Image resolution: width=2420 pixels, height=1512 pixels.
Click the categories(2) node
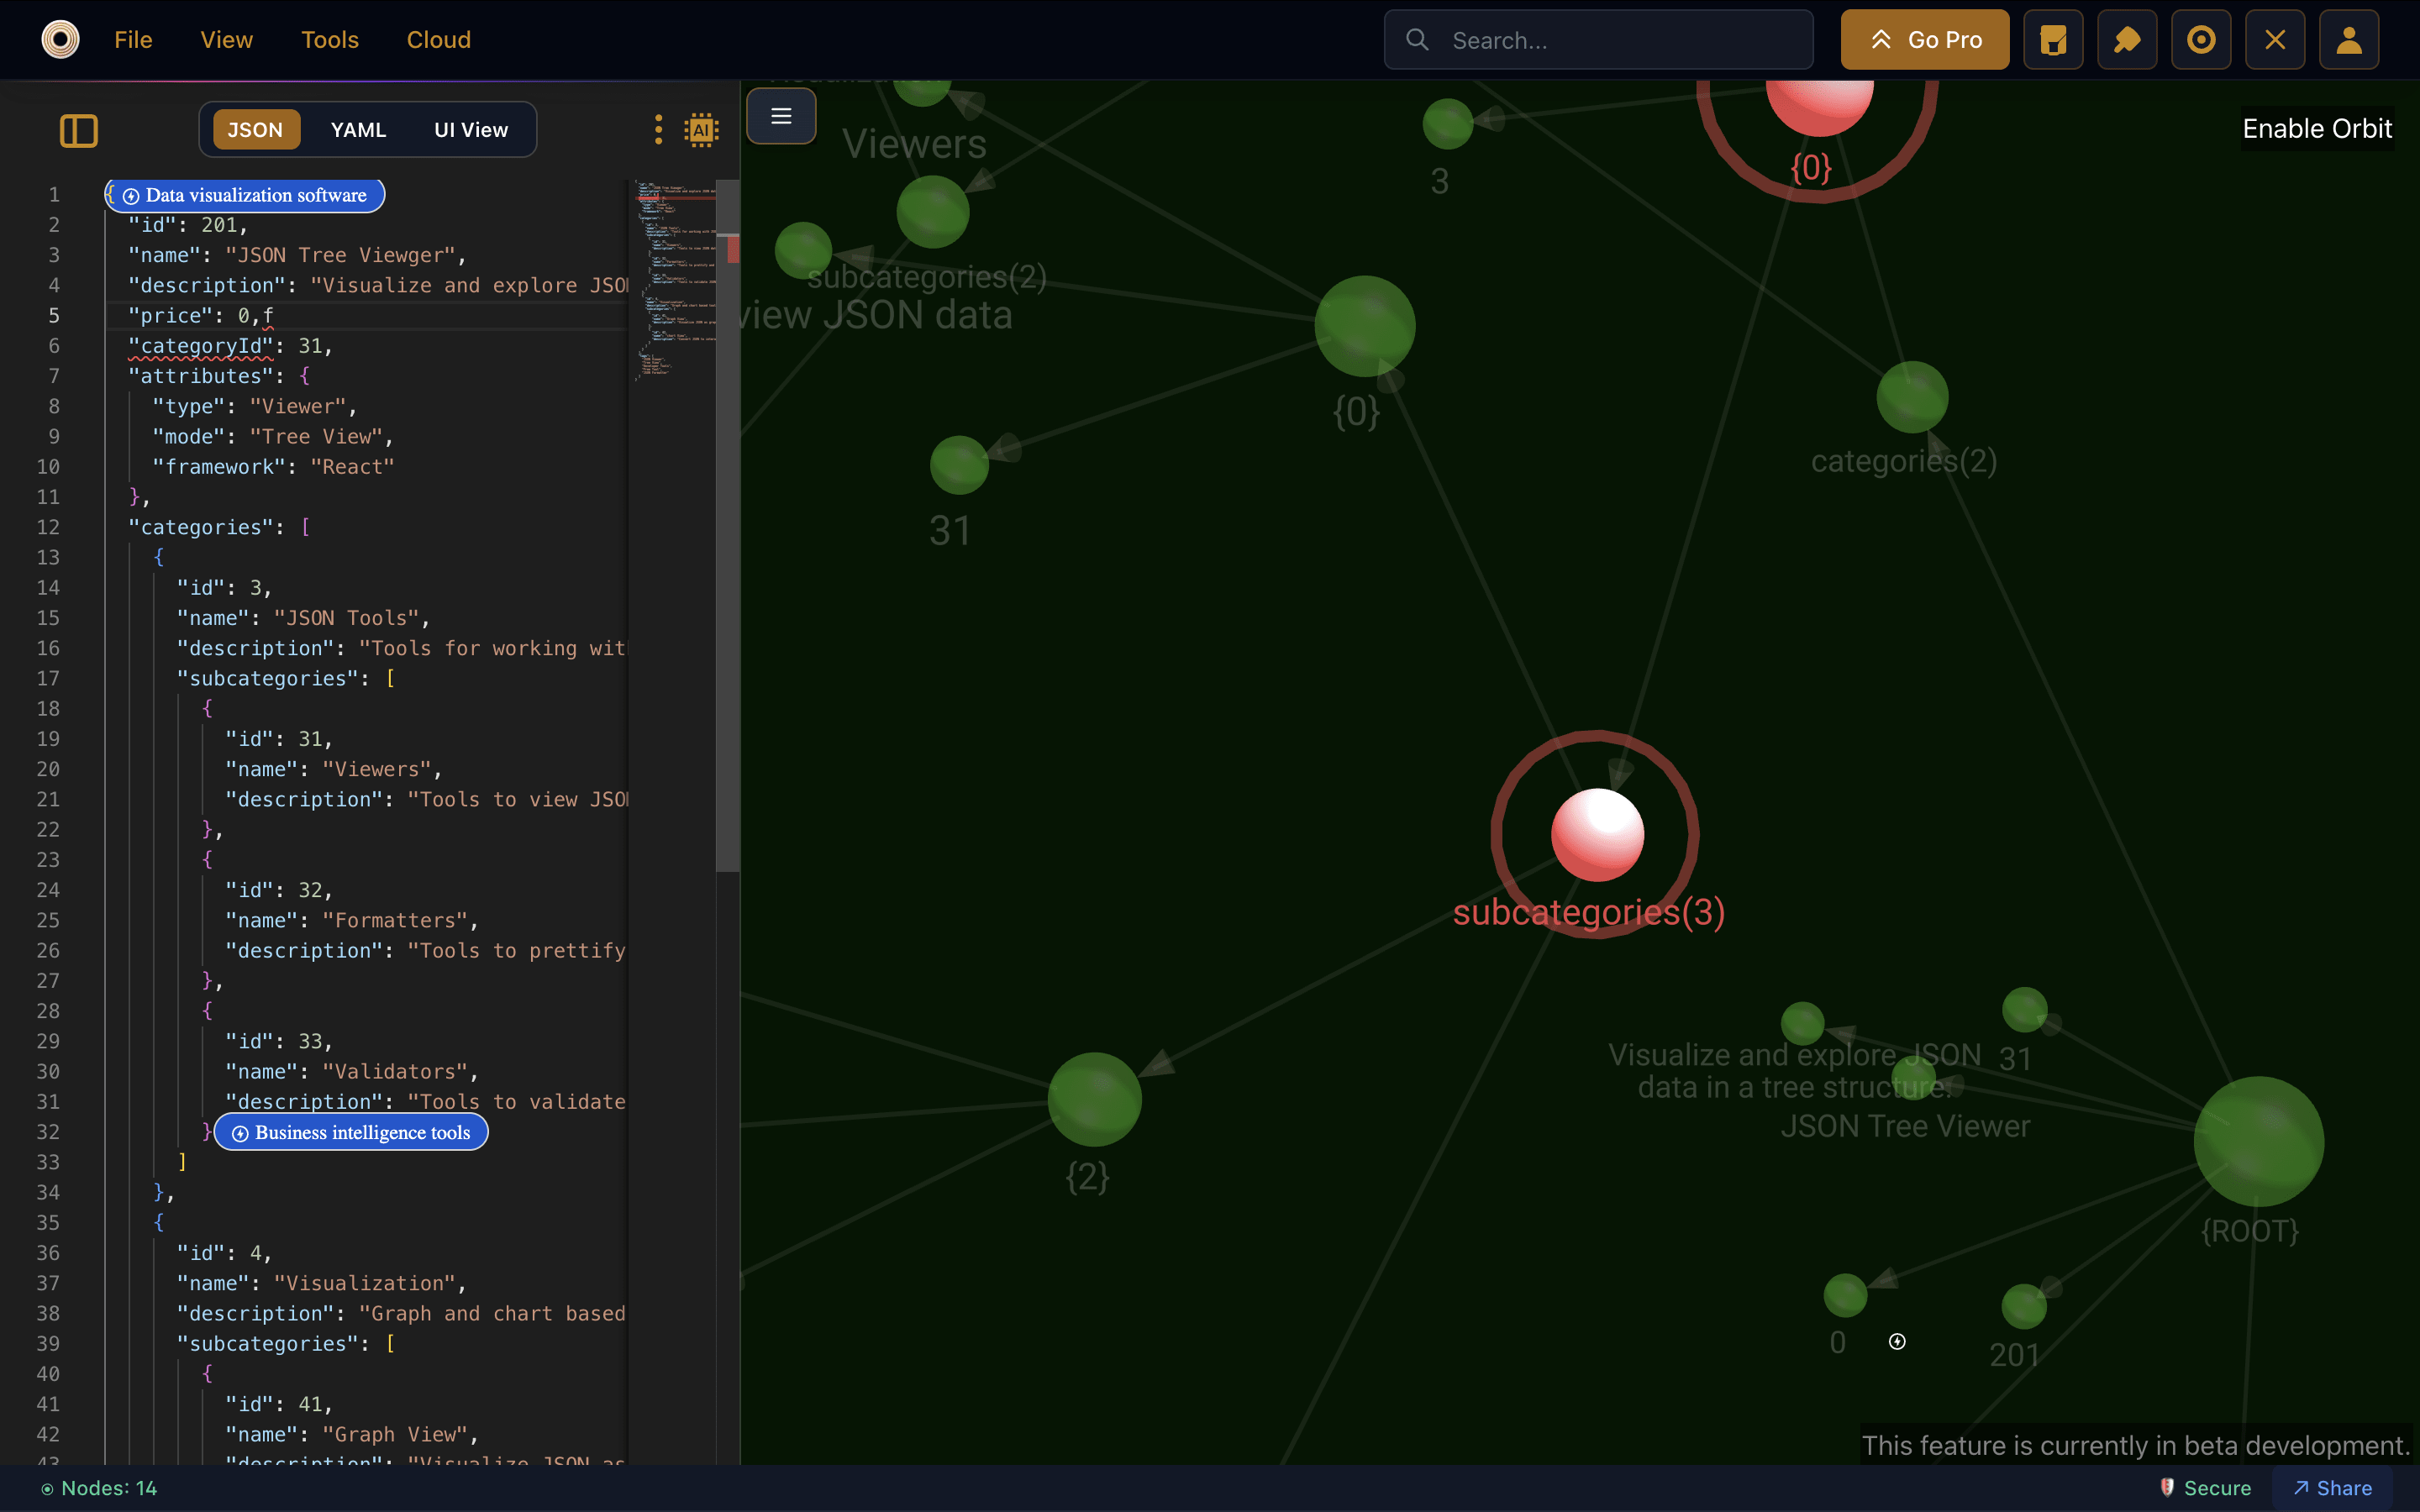click(1912, 397)
